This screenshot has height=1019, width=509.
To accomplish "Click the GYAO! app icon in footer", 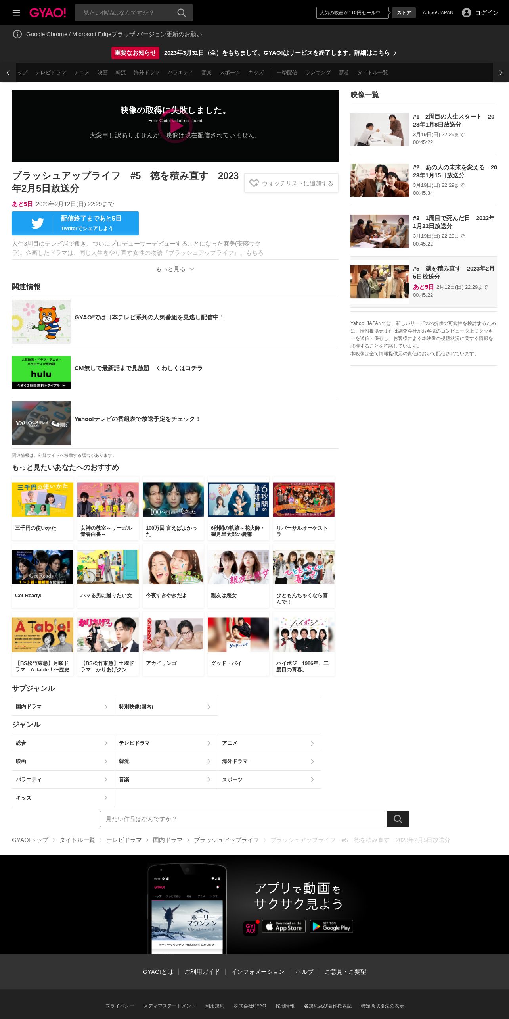I will pos(251,928).
